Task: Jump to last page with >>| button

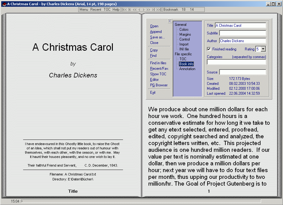Action: pyautogui.click(x=158, y=10)
